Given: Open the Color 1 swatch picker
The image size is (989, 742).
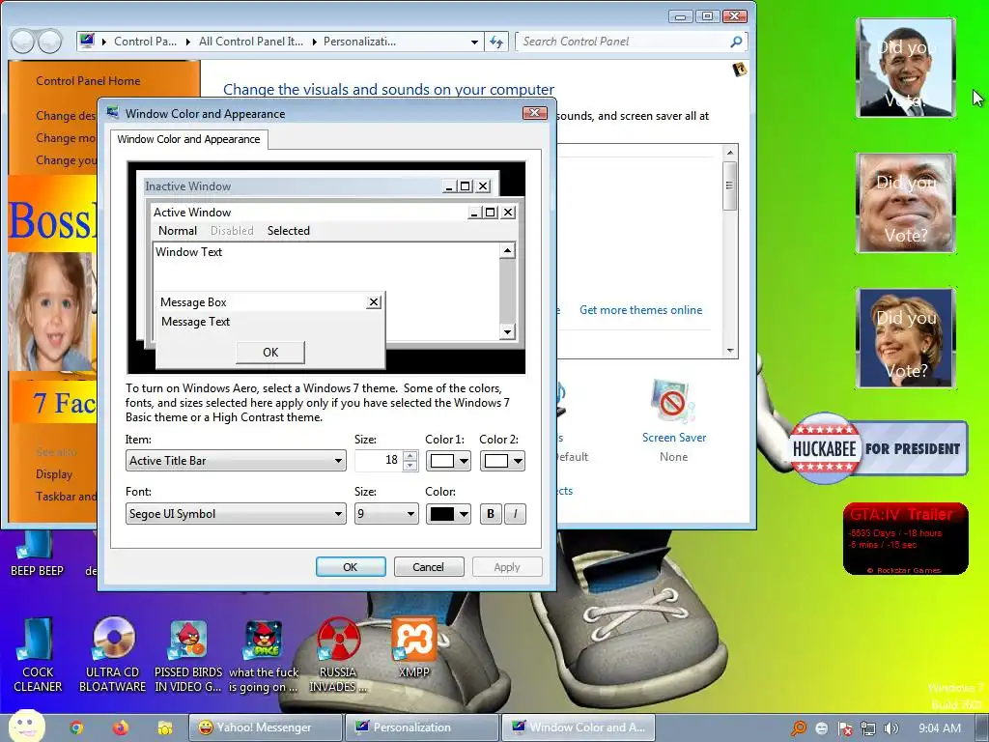Looking at the screenshot, I should click(448, 461).
